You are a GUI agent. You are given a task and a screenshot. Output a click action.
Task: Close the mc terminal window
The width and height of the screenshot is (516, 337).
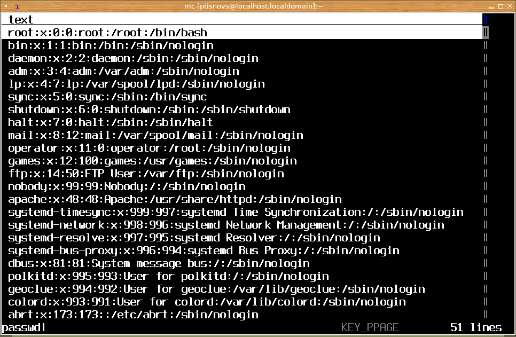coord(510,6)
